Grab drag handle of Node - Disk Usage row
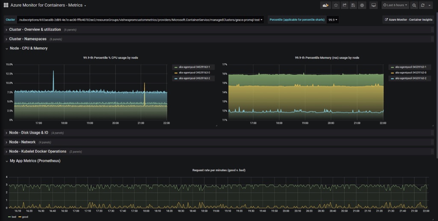 click(432, 133)
